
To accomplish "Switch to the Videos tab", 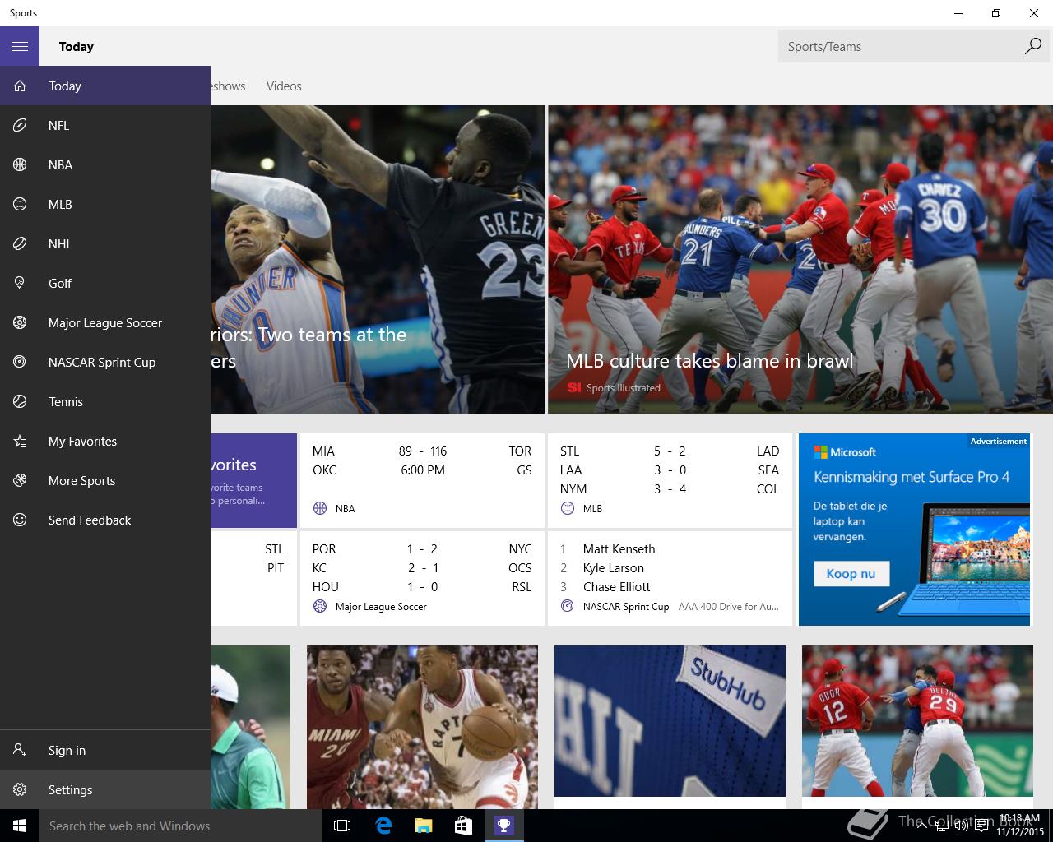I will [x=284, y=86].
